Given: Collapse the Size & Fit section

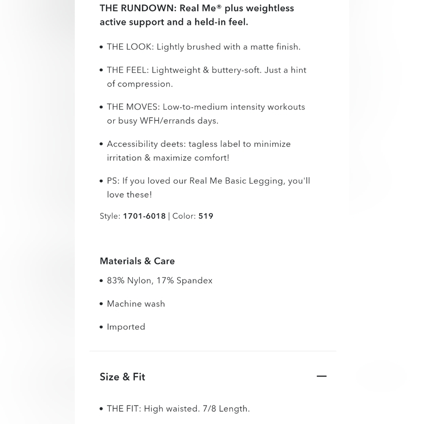Looking at the screenshot, I should pyautogui.click(x=321, y=376).
